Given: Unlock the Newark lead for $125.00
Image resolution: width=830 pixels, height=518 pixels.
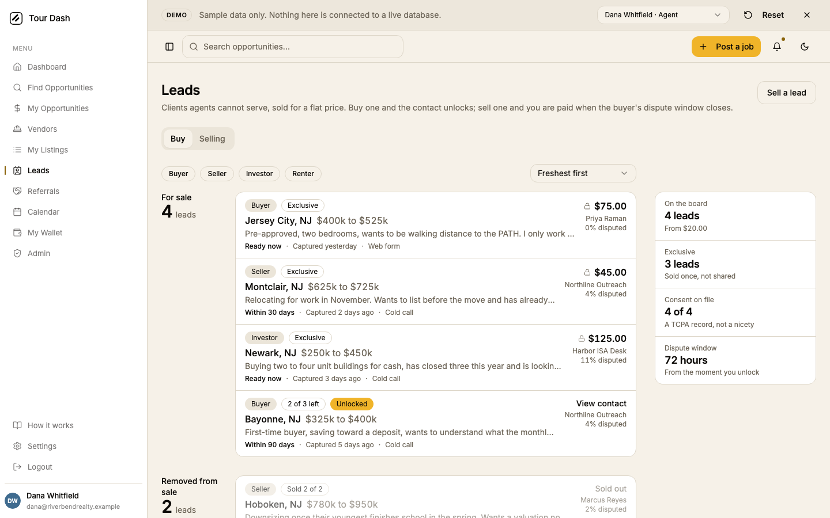Looking at the screenshot, I should (602, 338).
